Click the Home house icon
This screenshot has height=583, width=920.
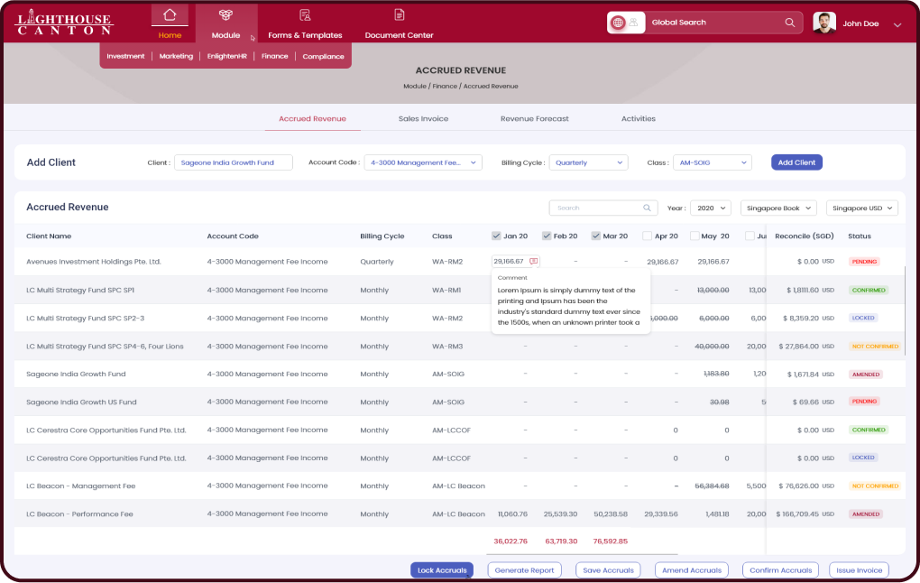[170, 15]
